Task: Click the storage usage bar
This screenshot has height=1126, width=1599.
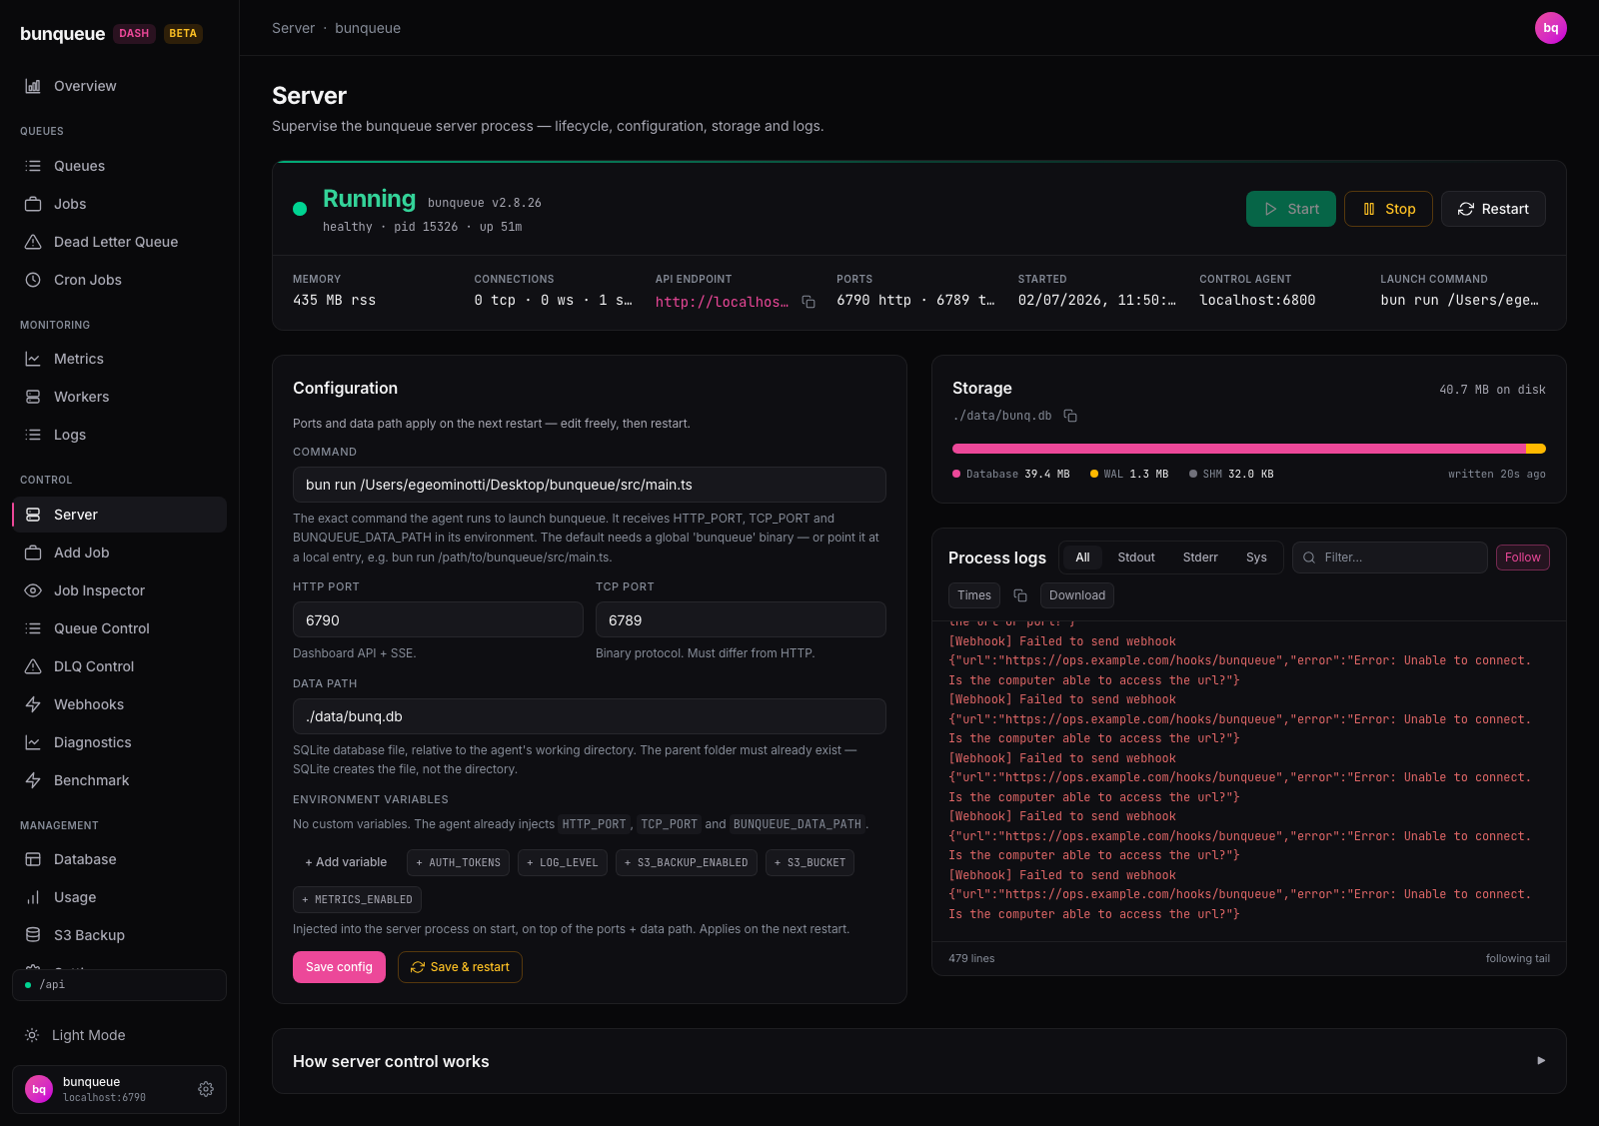Action: [1249, 449]
